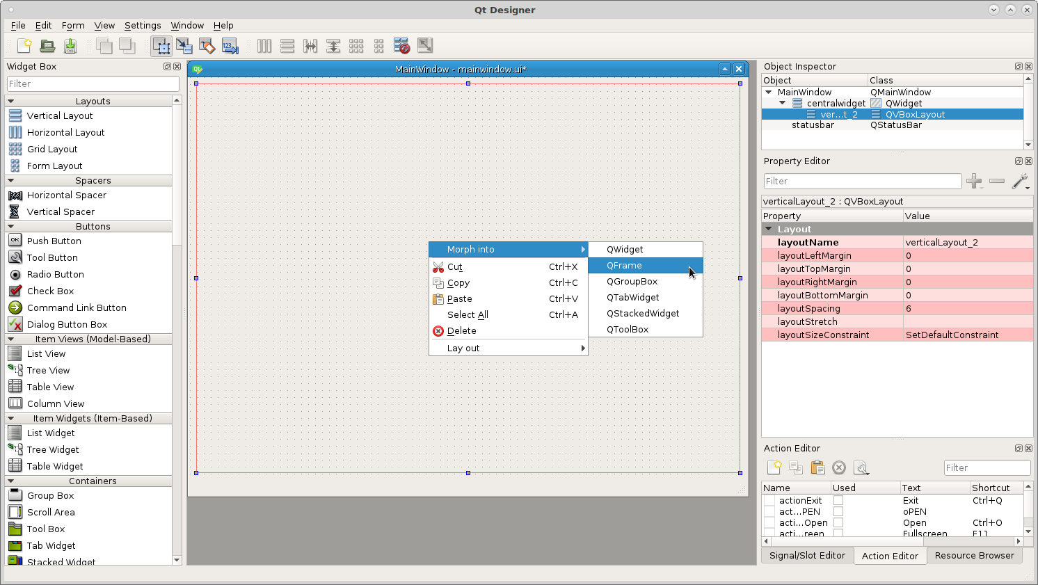
Task: Click Action Editor horizontal scrollbar right arrow
Action: click(x=1019, y=540)
